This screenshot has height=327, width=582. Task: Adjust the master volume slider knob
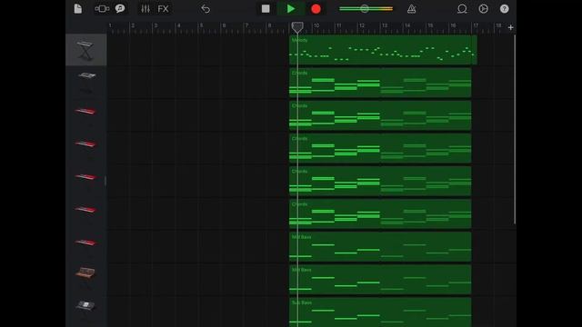pyautogui.click(x=365, y=9)
